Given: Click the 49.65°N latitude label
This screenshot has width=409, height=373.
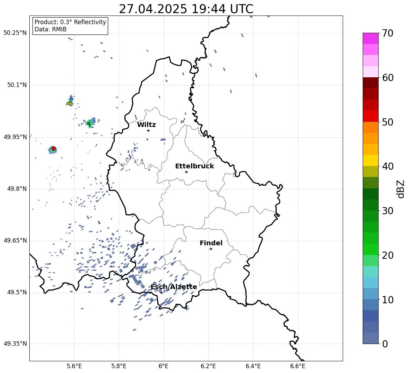Looking at the screenshot, I should [15, 241].
